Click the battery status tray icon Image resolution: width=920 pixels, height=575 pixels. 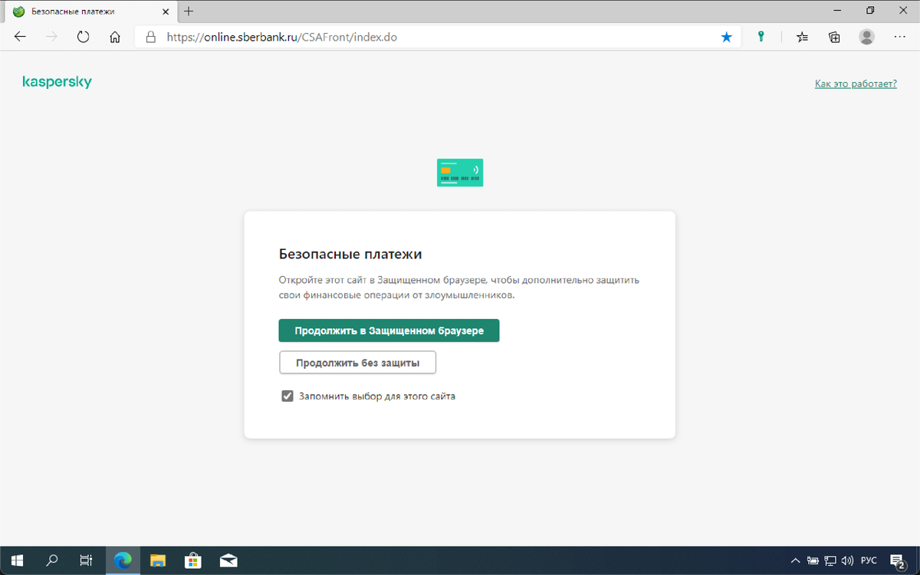click(x=813, y=560)
